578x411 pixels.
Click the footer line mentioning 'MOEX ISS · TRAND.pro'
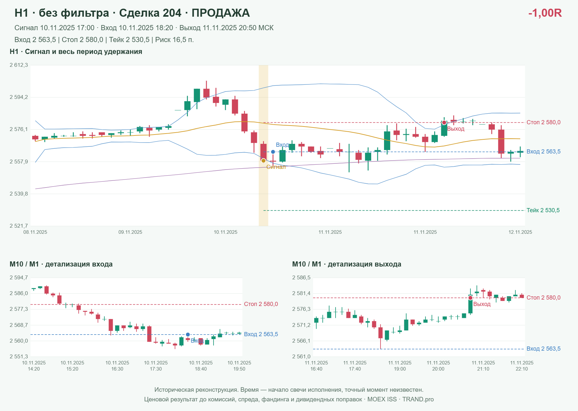[289, 399]
